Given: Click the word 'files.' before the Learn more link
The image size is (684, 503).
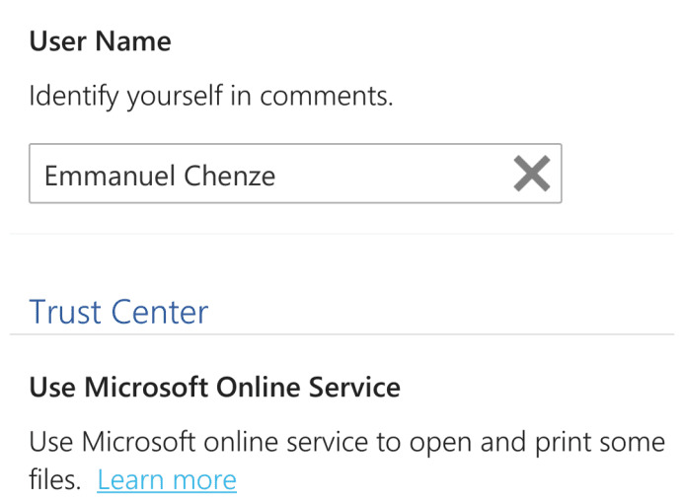Looking at the screenshot, I should coord(55,480).
